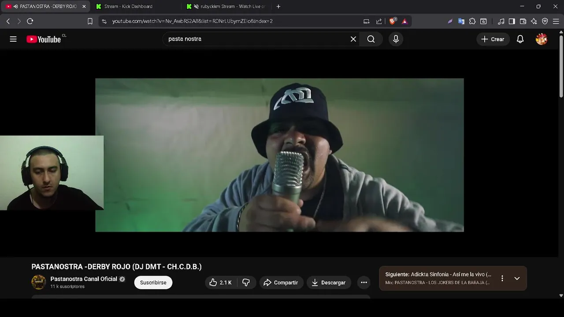The height and width of the screenshot is (317, 564).
Task: Click the music video player
Action: click(x=279, y=155)
